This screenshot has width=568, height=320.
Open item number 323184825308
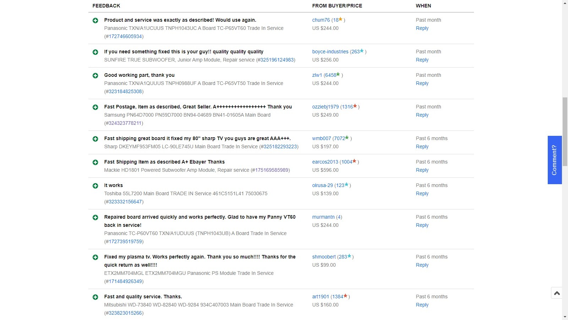(x=125, y=92)
